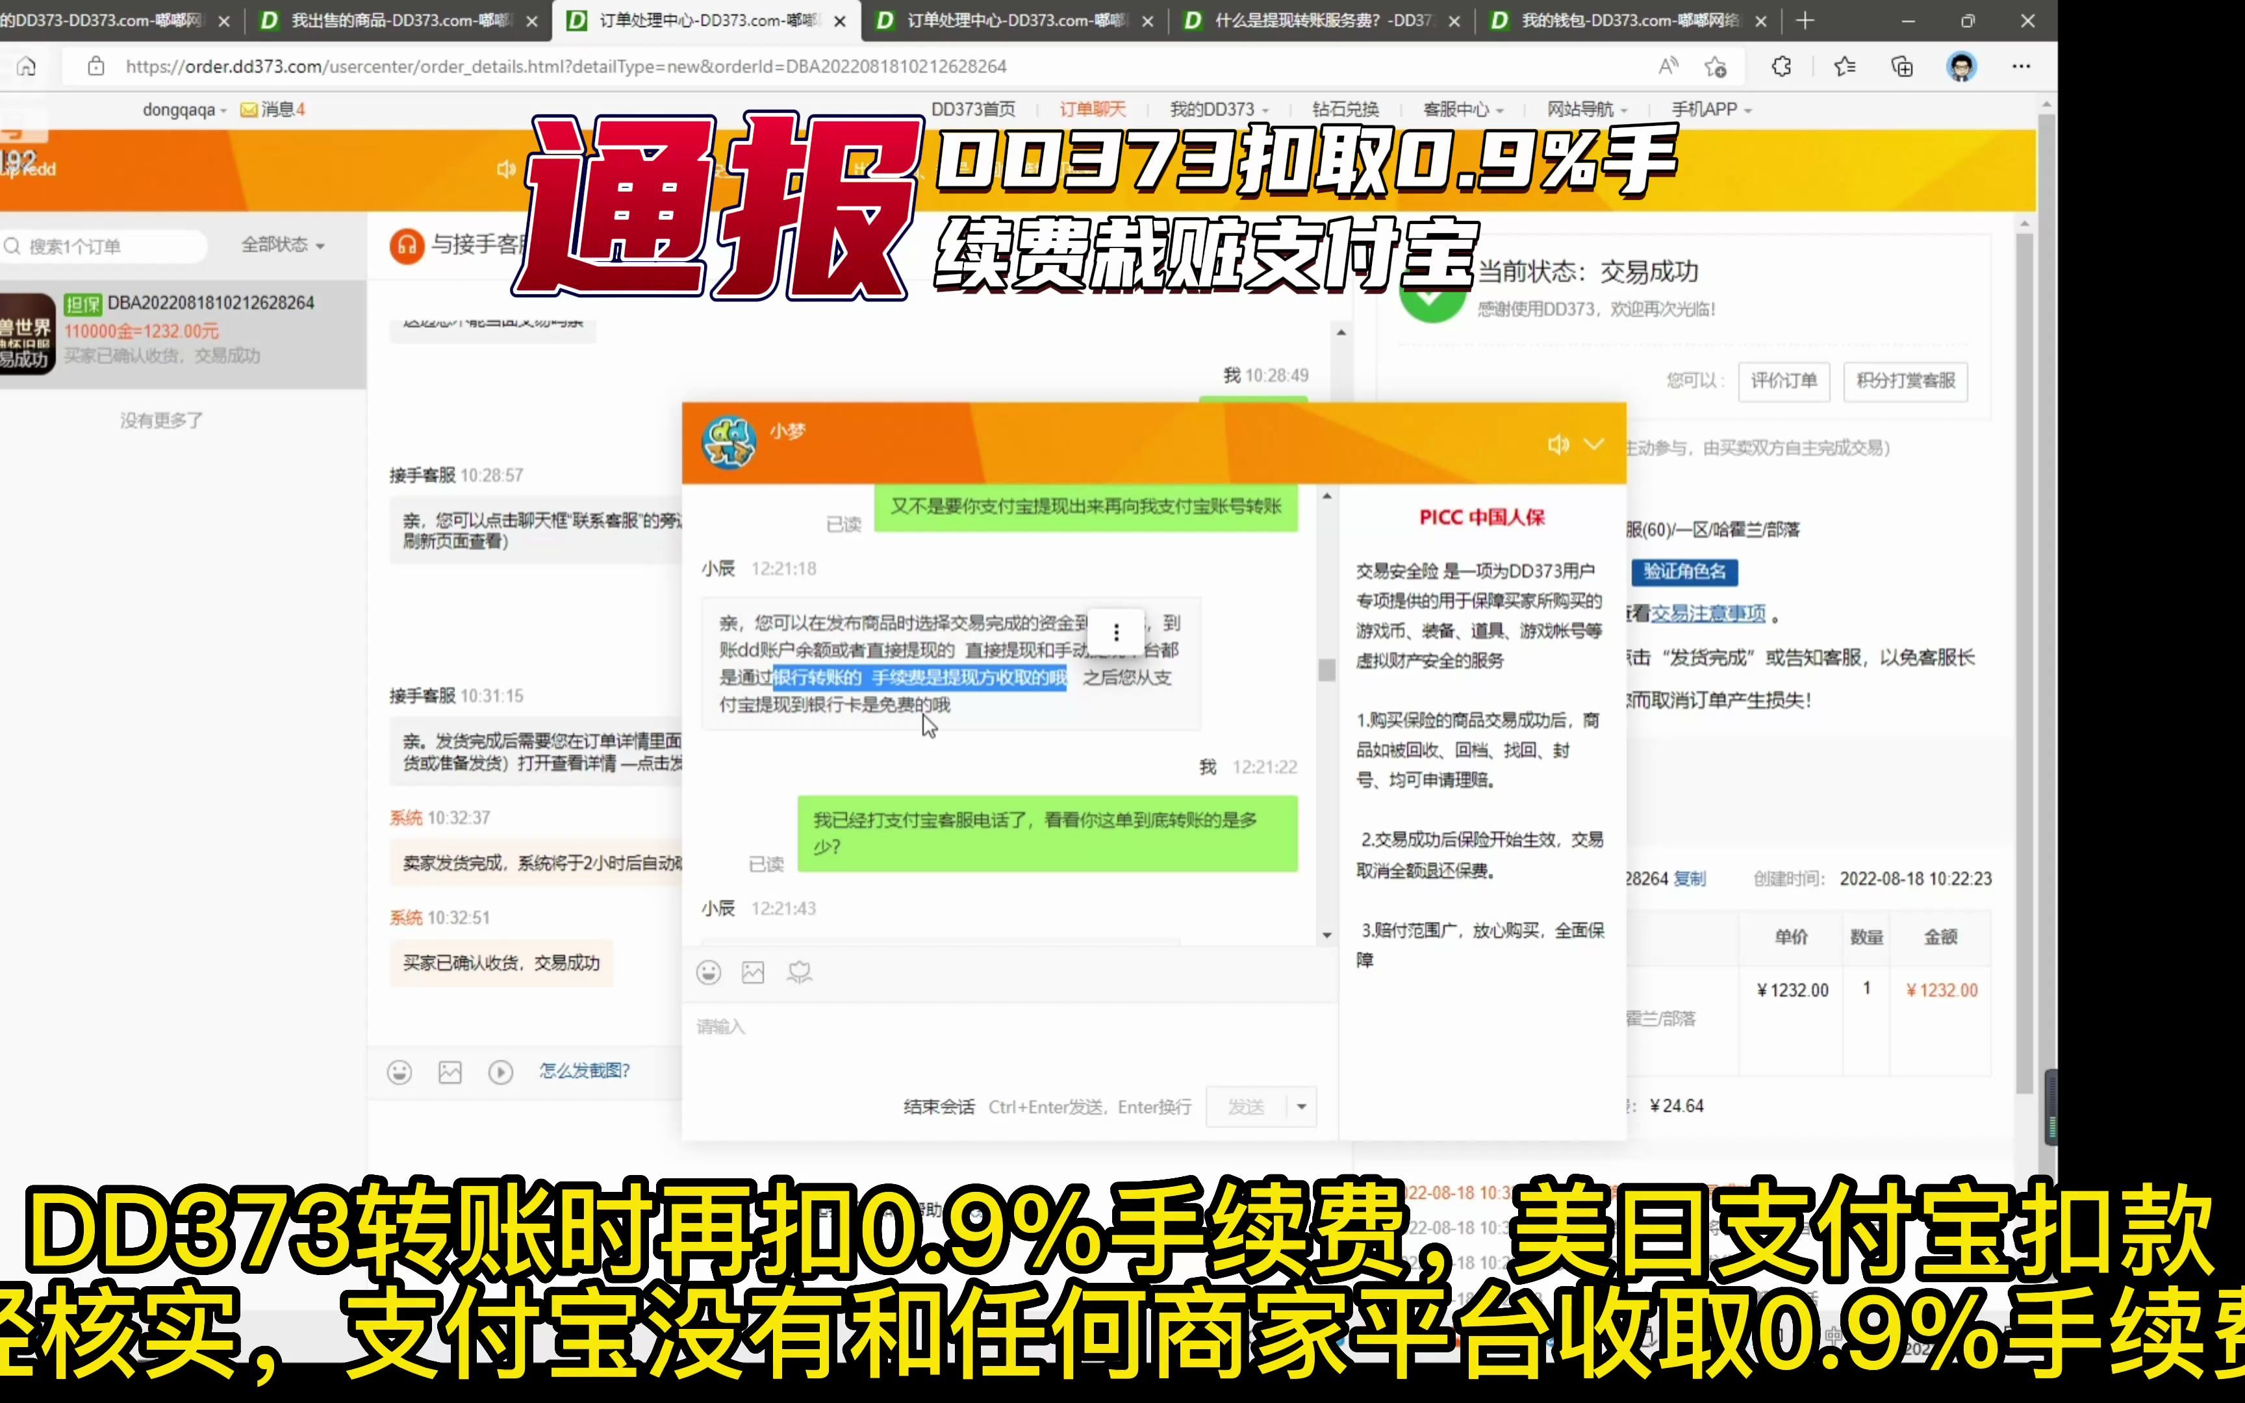Click the headset customer service icon
2245x1403 pixels.
(407, 246)
